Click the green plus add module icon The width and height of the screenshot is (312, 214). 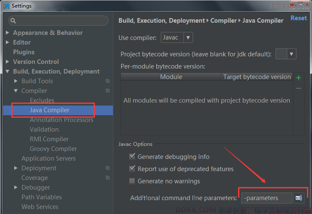coord(299,78)
